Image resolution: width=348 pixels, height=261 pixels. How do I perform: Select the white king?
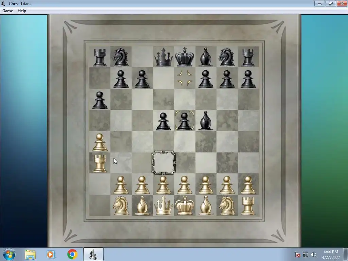coord(185,205)
